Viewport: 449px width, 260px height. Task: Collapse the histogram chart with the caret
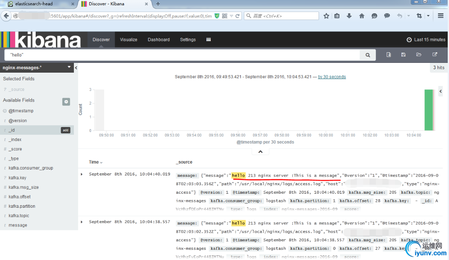(260, 152)
